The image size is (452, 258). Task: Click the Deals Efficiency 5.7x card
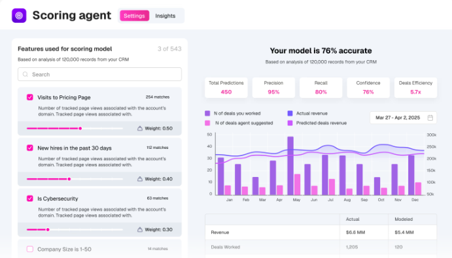415,88
